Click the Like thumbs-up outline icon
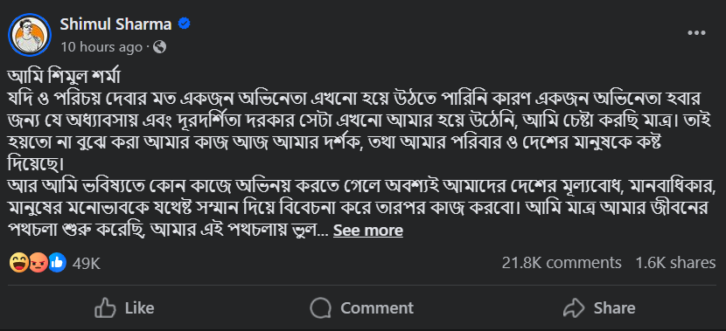Image resolution: width=726 pixels, height=331 pixels. [x=105, y=308]
